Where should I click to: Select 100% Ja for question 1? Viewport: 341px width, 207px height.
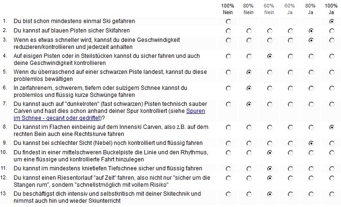click(x=332, y=22)
